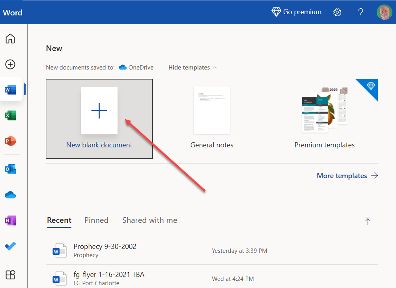Click the Prophecy folder name

click(86, 255)
